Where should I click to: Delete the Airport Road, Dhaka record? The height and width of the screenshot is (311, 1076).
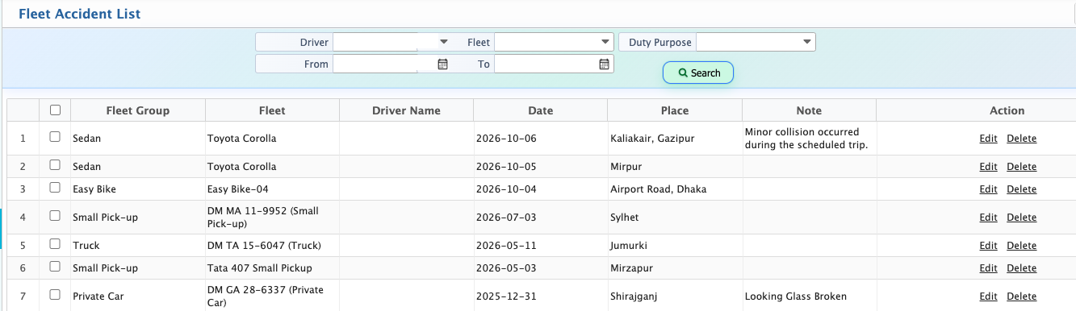1021,189
